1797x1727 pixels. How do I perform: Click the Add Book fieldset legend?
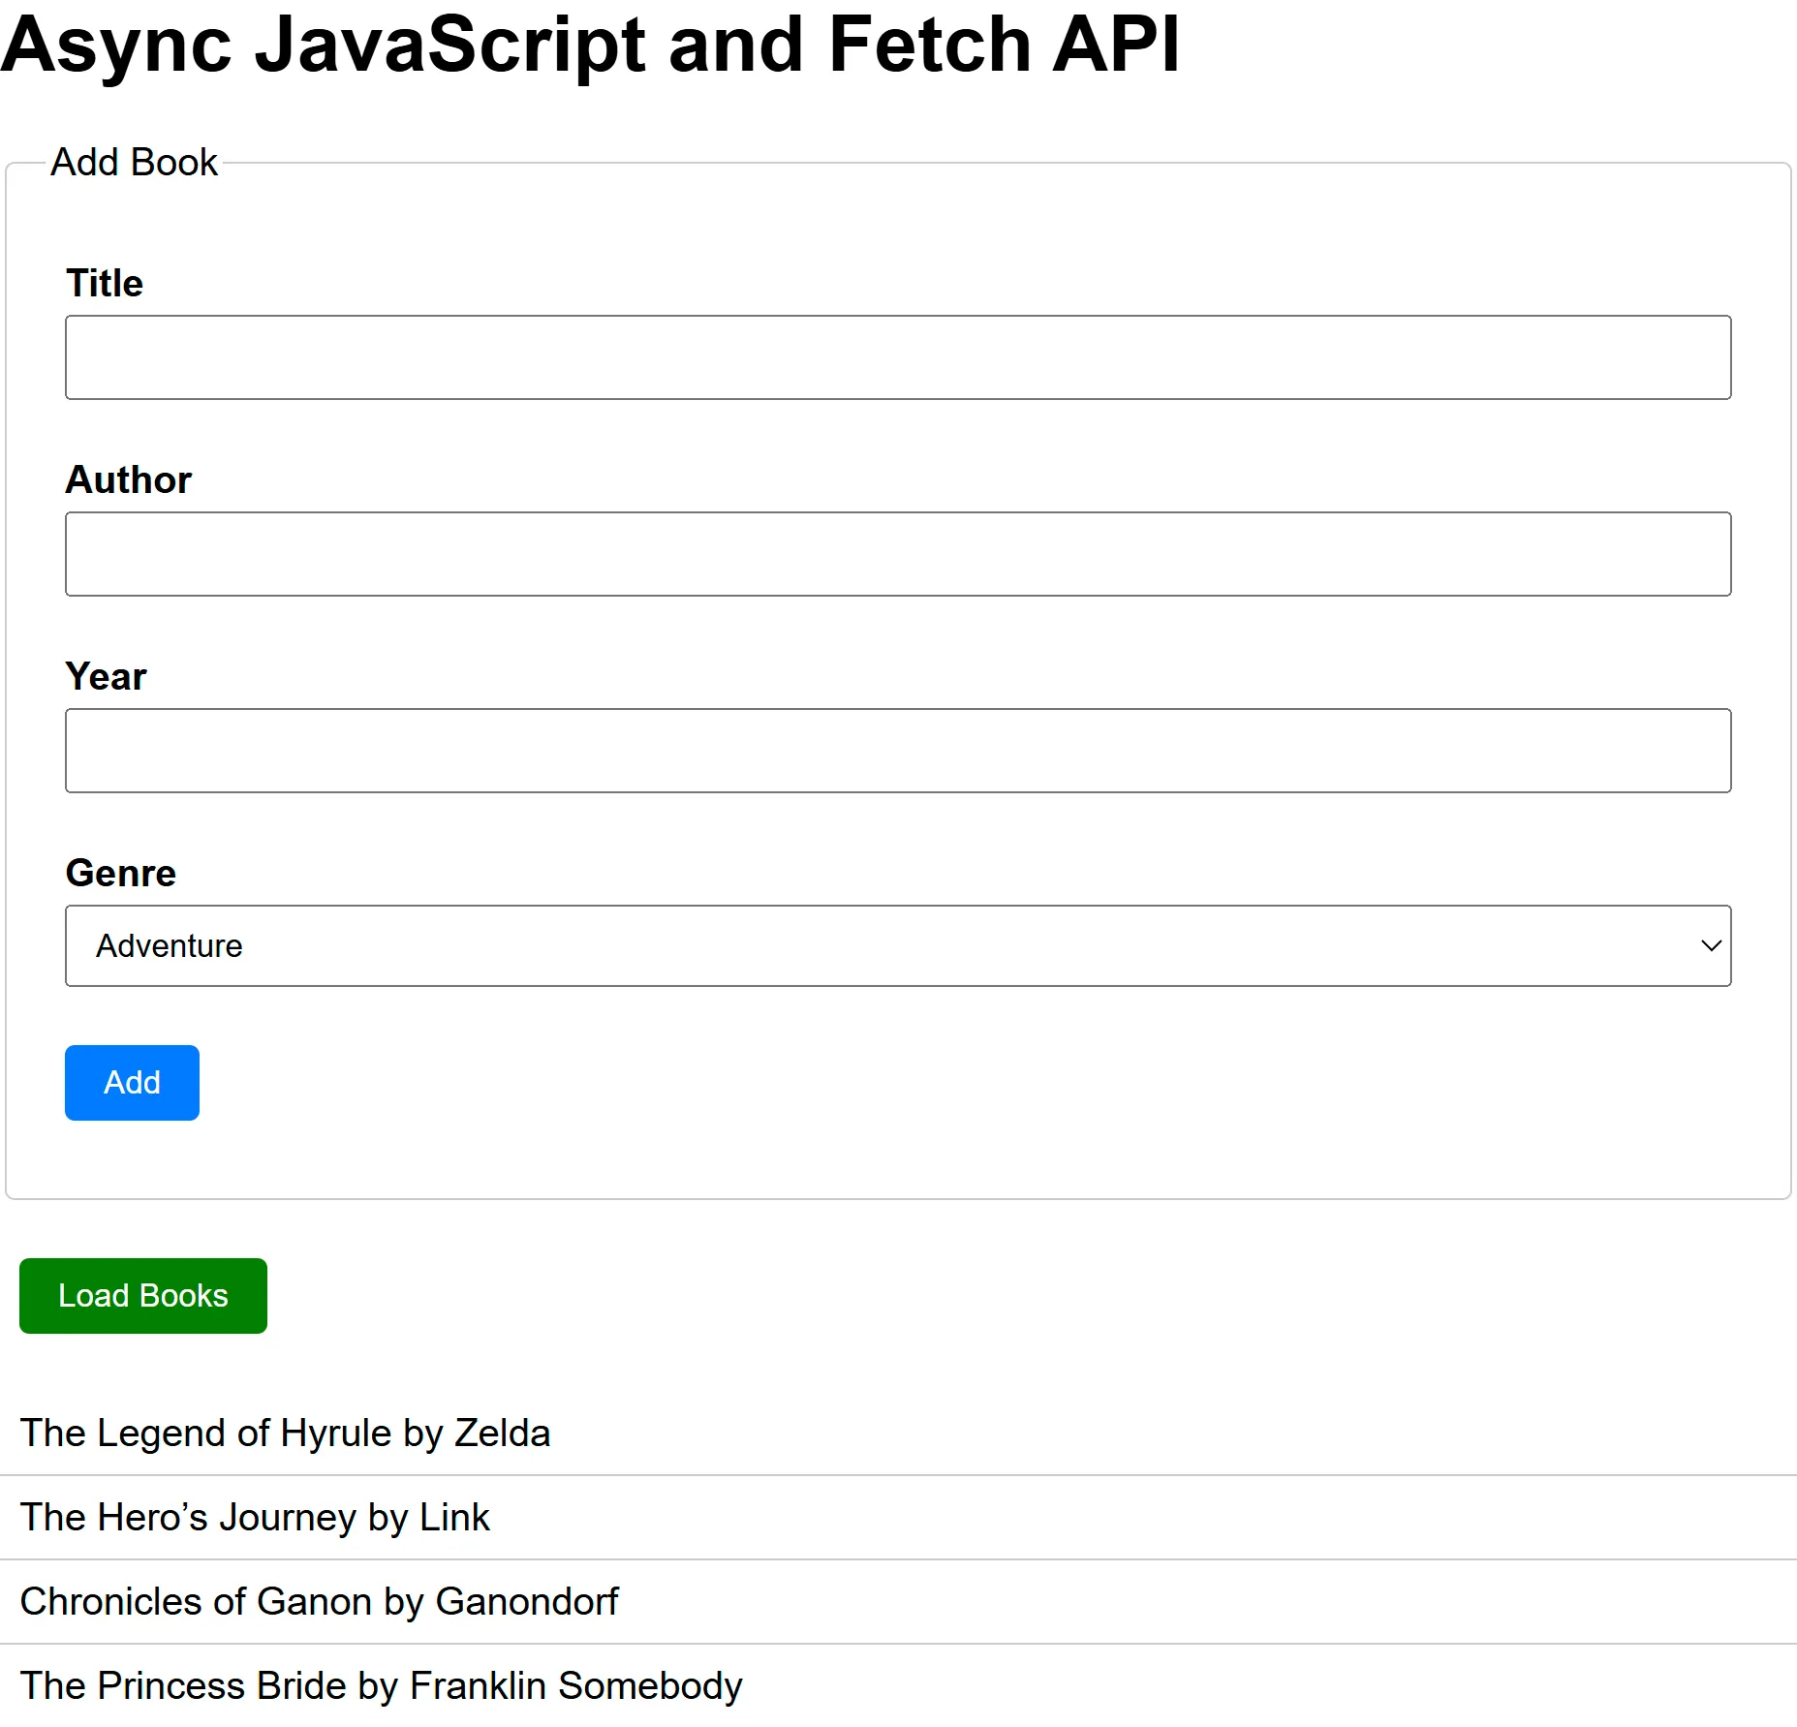[x=134, y=162]
